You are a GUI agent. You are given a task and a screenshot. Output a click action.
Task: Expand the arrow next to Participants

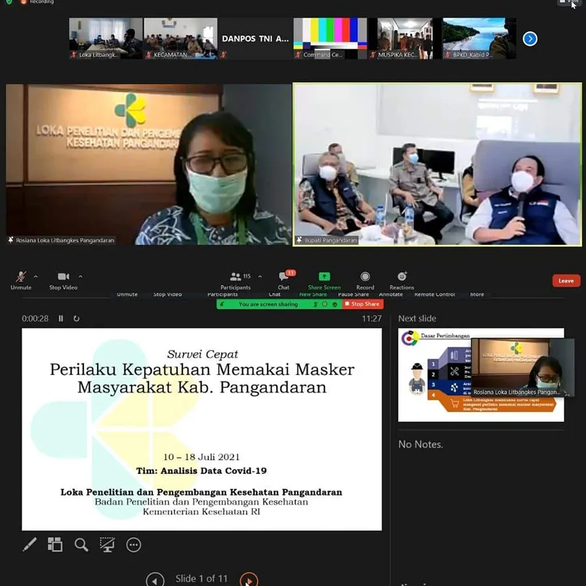coord(260,277)
